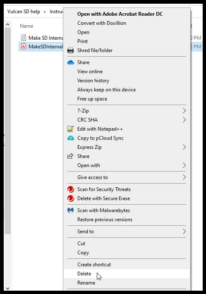Expand the Express Zip submenu arrow

point(184,147)
